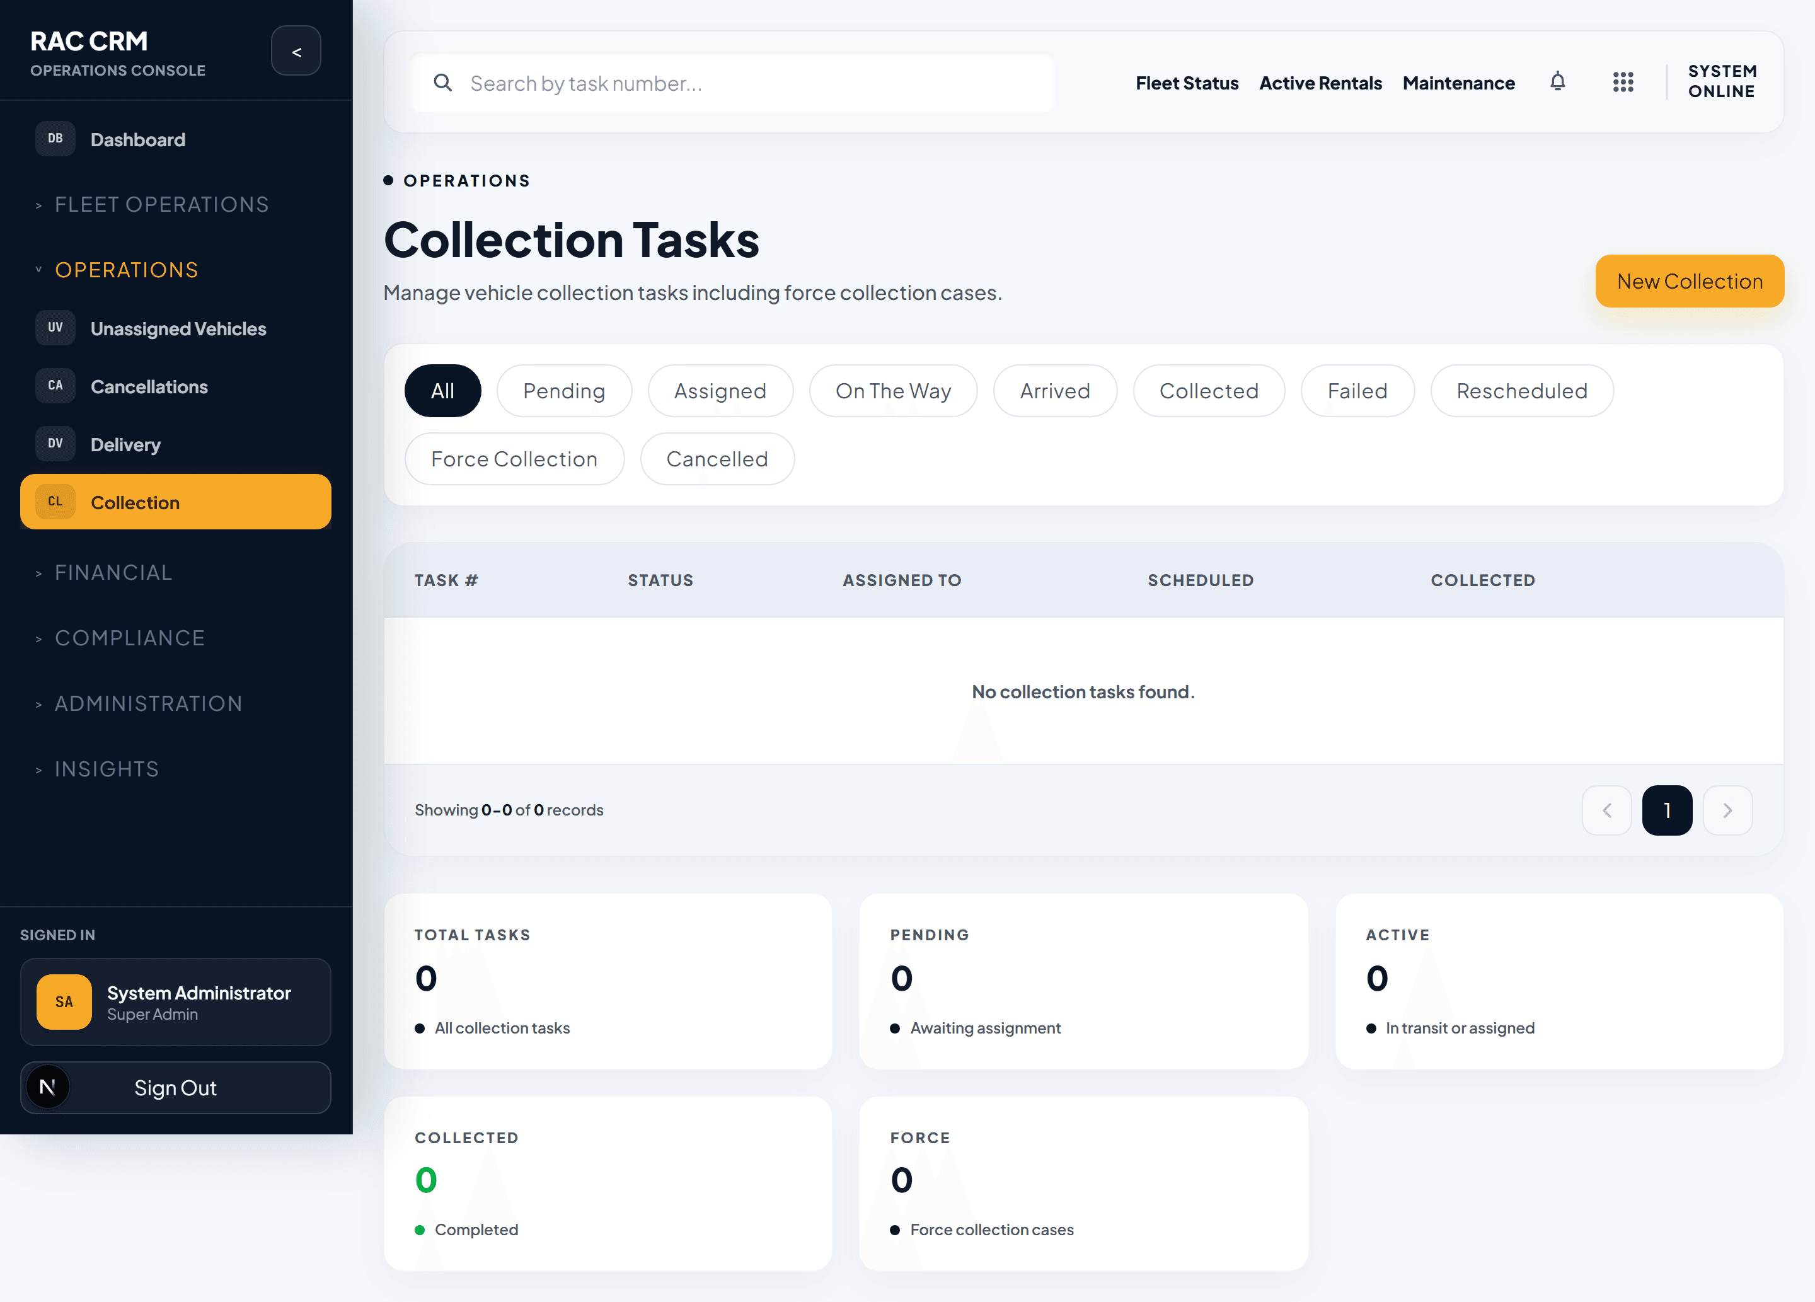Filter by Rescheduled status
Viewport: 1815px width, 1302px height.
click(x=1521, y=391)
